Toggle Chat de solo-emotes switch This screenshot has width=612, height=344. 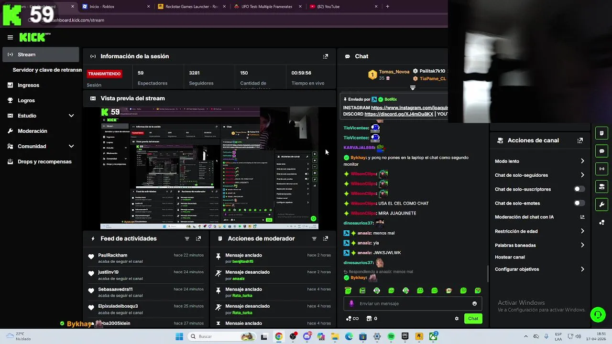[579, 203]
